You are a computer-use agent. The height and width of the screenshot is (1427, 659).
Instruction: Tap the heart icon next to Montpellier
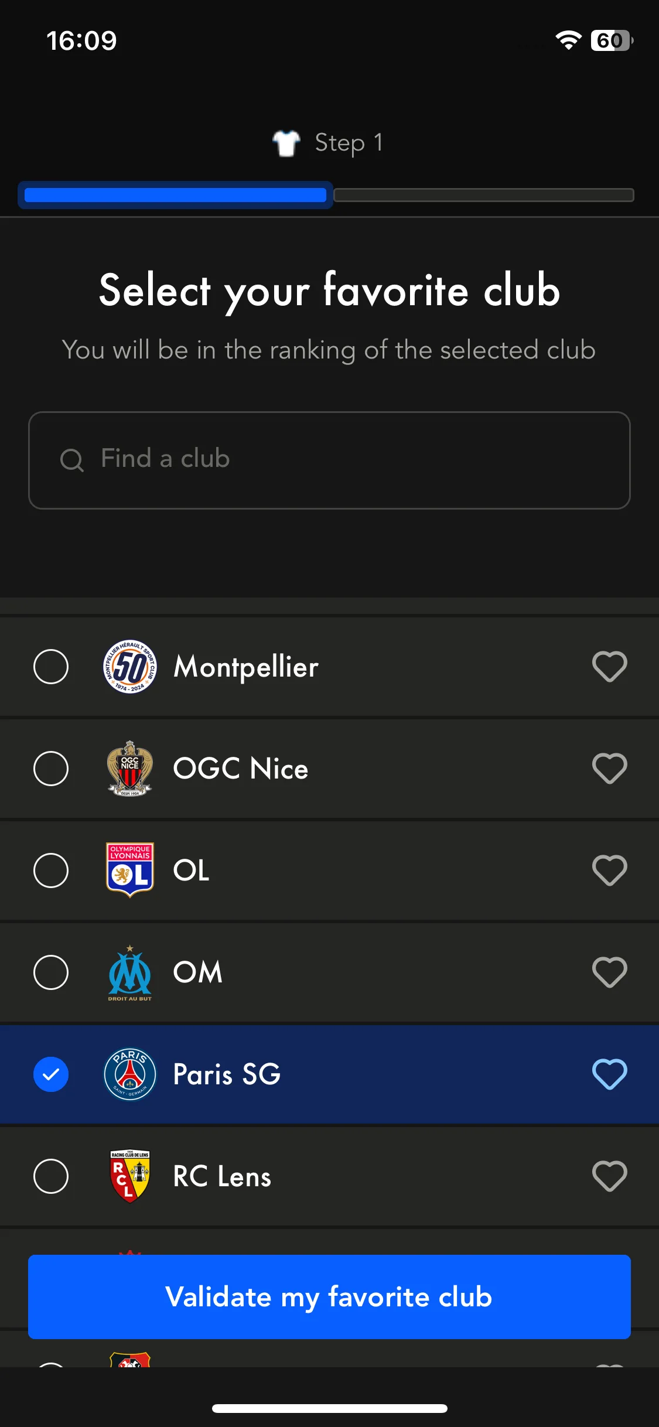609,667
